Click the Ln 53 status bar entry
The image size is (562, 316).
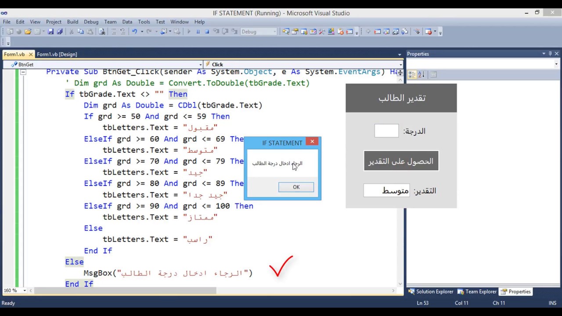422,303
